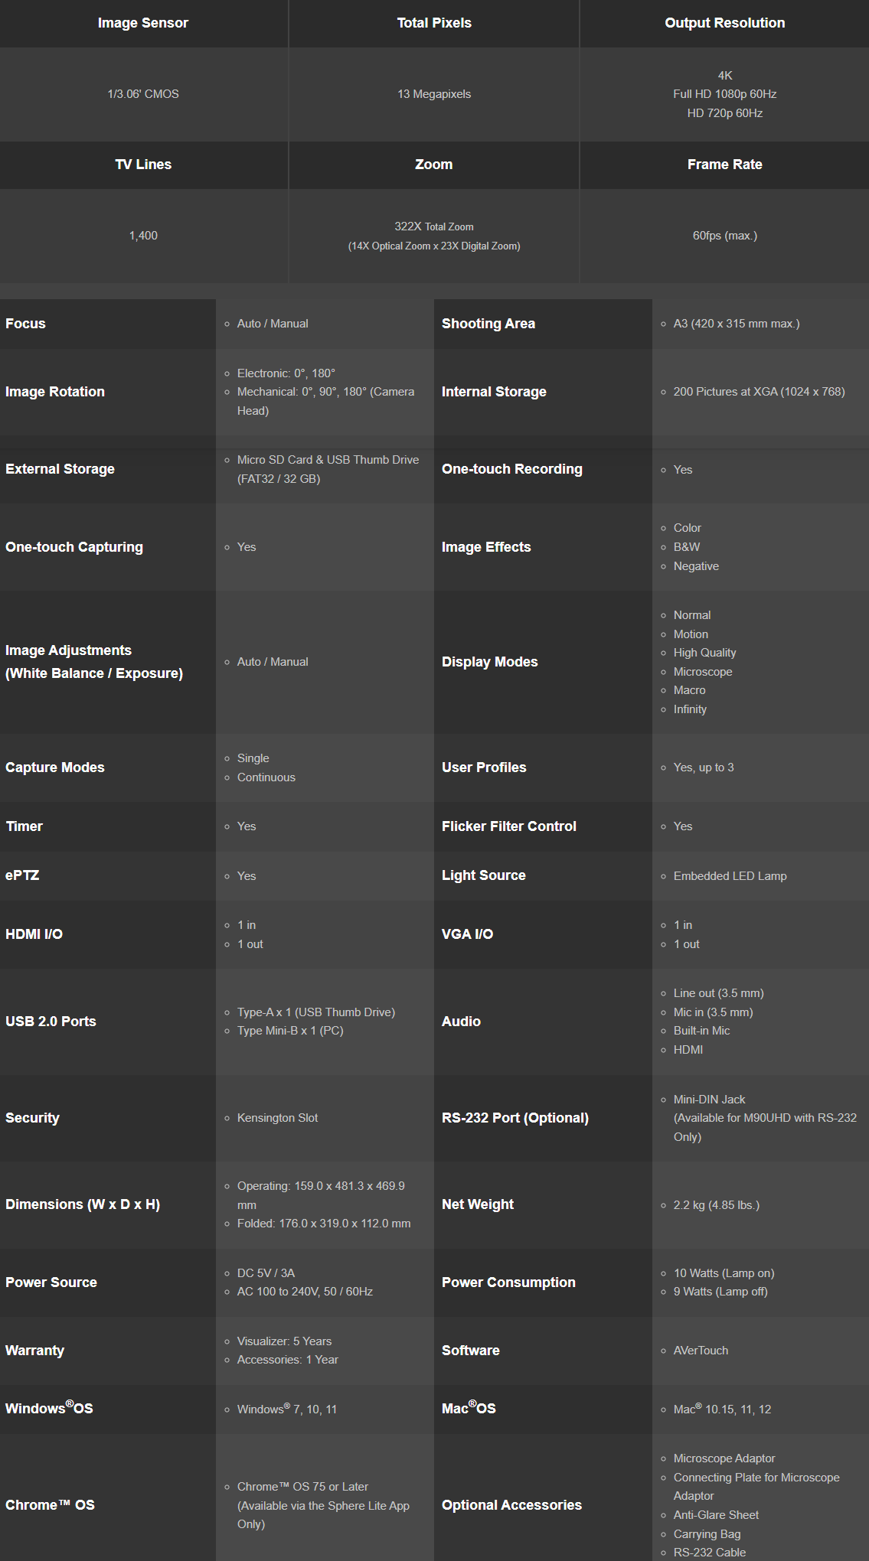Click the Flicker Filter Control label
869x1561 pixels.
[508, 826]
